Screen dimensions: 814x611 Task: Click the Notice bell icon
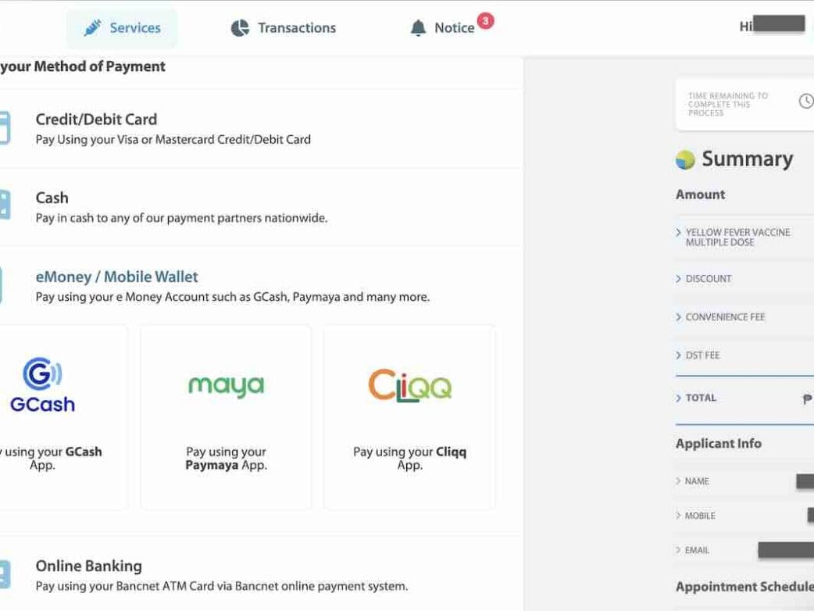[x=419, y=28]
